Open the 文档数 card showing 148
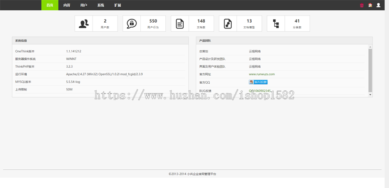Image resolution: width=389 pixels, height=188 pixels. (192, 24)
